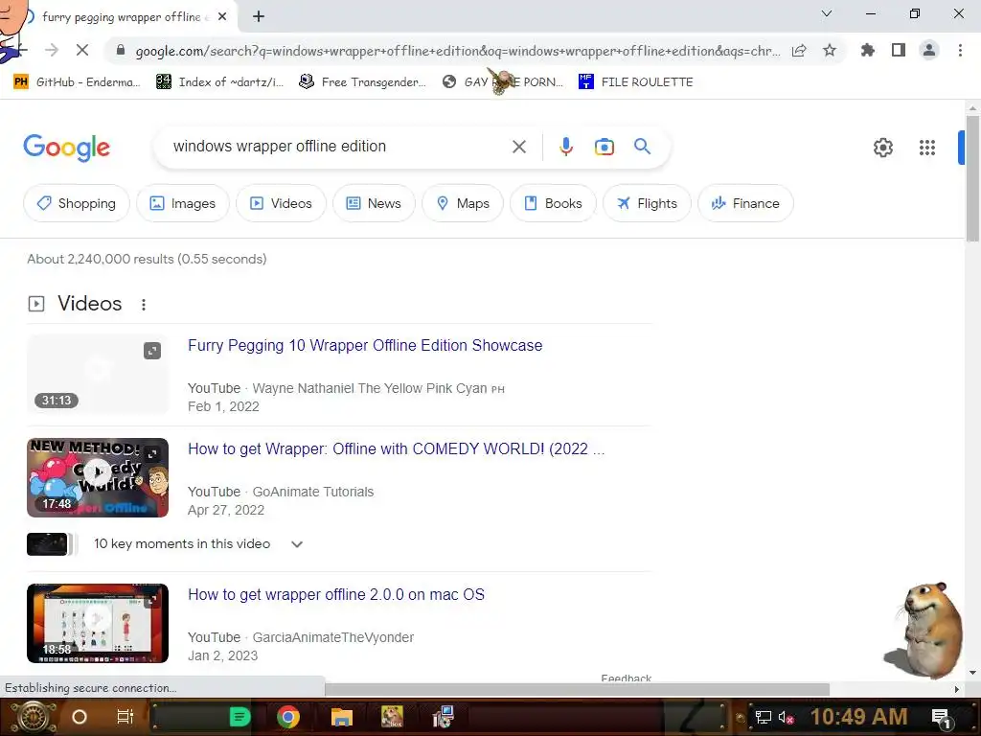Go forward in browser history
This screenshot has width=981, height=736.
click(x=52, y=50)
